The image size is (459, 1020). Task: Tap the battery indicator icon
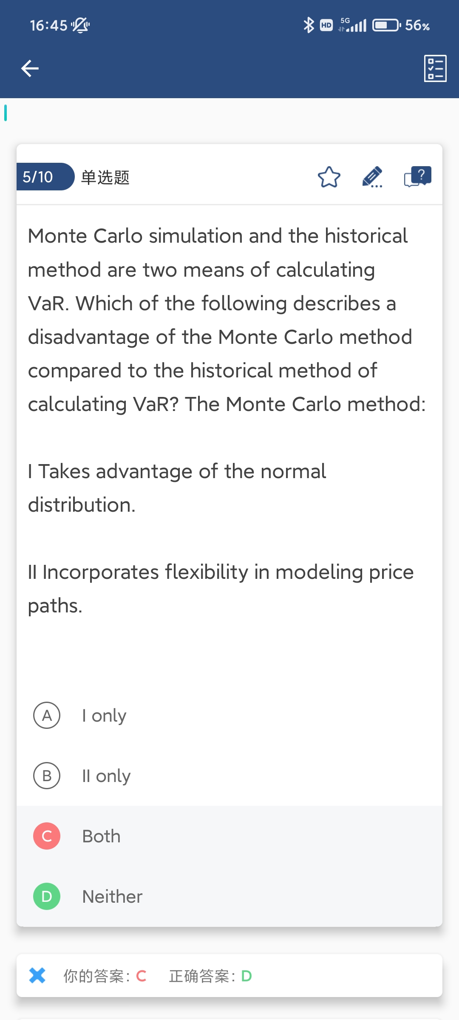tap(386, 25)
